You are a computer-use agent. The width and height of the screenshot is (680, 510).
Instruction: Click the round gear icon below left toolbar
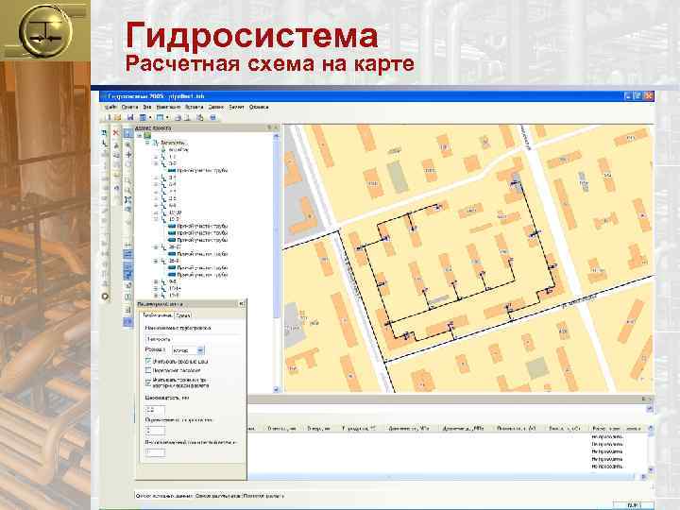[105, 297]
